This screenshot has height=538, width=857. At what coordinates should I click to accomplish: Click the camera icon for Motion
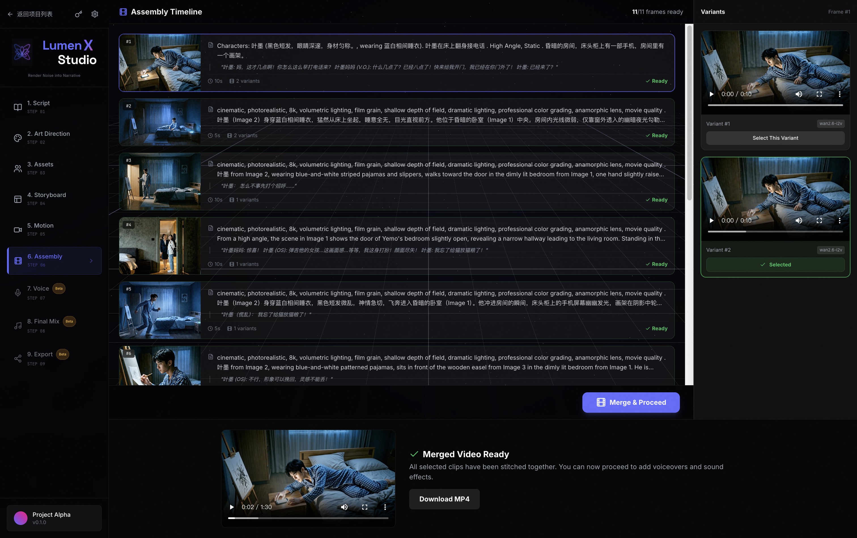point(18,230)
